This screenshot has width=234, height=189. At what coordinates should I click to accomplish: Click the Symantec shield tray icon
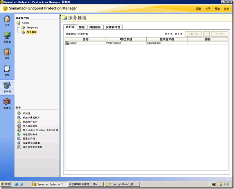[x=220, y=184]
